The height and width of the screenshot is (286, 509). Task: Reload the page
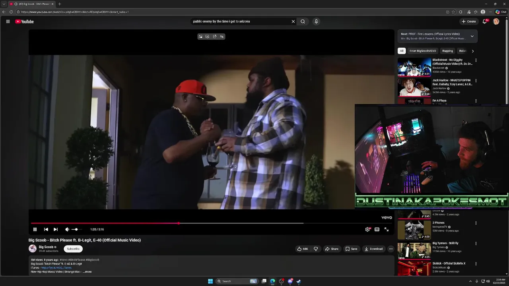[11, 12]
